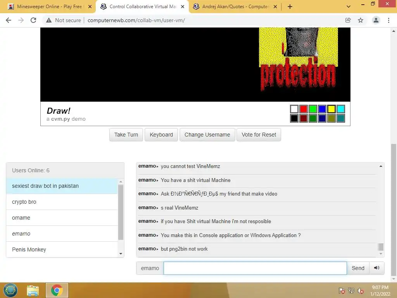Click the chat log scroll-up arrow
This screenshot has width=397, height=298.
pos(381,166)
